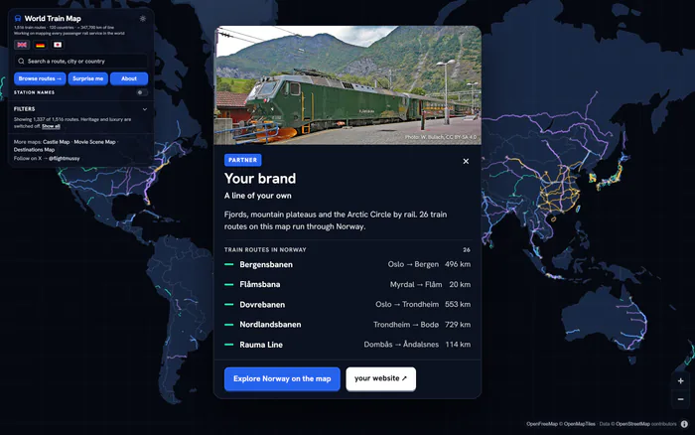
Task: Switch language with the German flag
Action: click(40, 45)
